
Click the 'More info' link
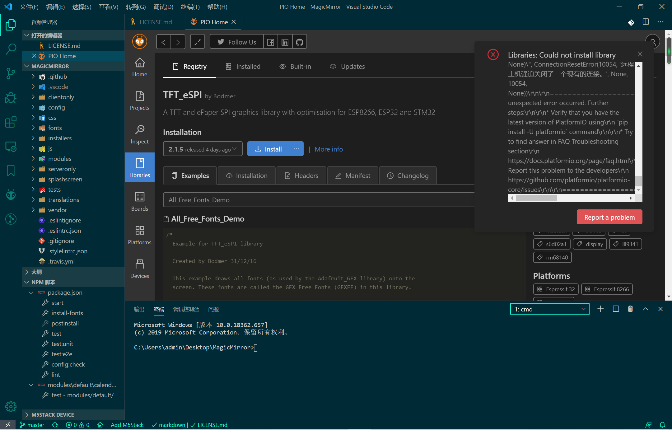(x=329, y=149)
